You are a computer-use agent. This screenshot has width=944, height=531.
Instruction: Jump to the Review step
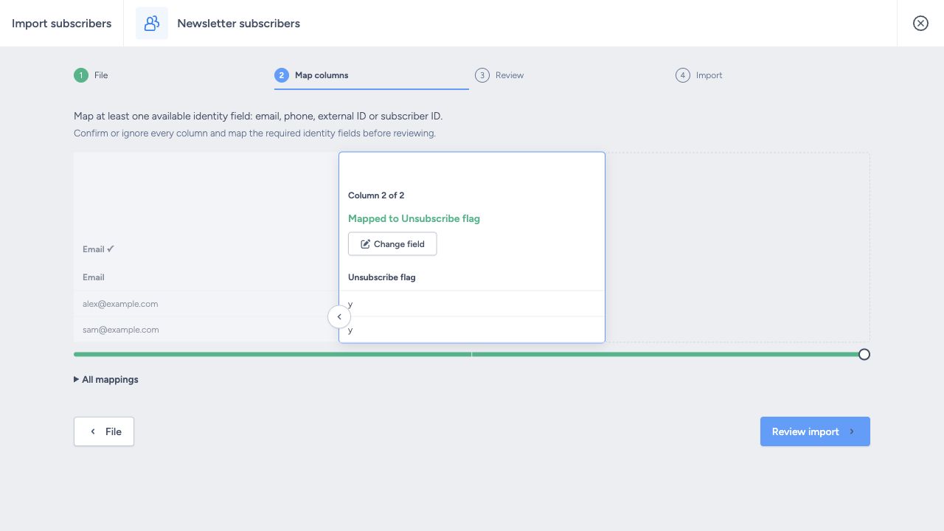tap(499, 75)
